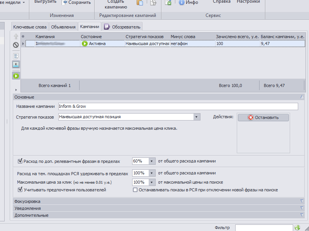Click the green globe icon beside Фильтр field
This screenshot has height=231, width=309.
point(297,227)
